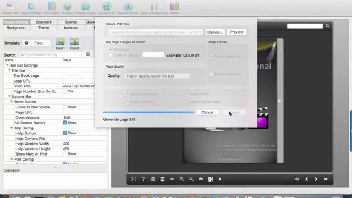The height and width of the screenshot is (198, 352).
Task: Open the Background tab
Action: 16,28
